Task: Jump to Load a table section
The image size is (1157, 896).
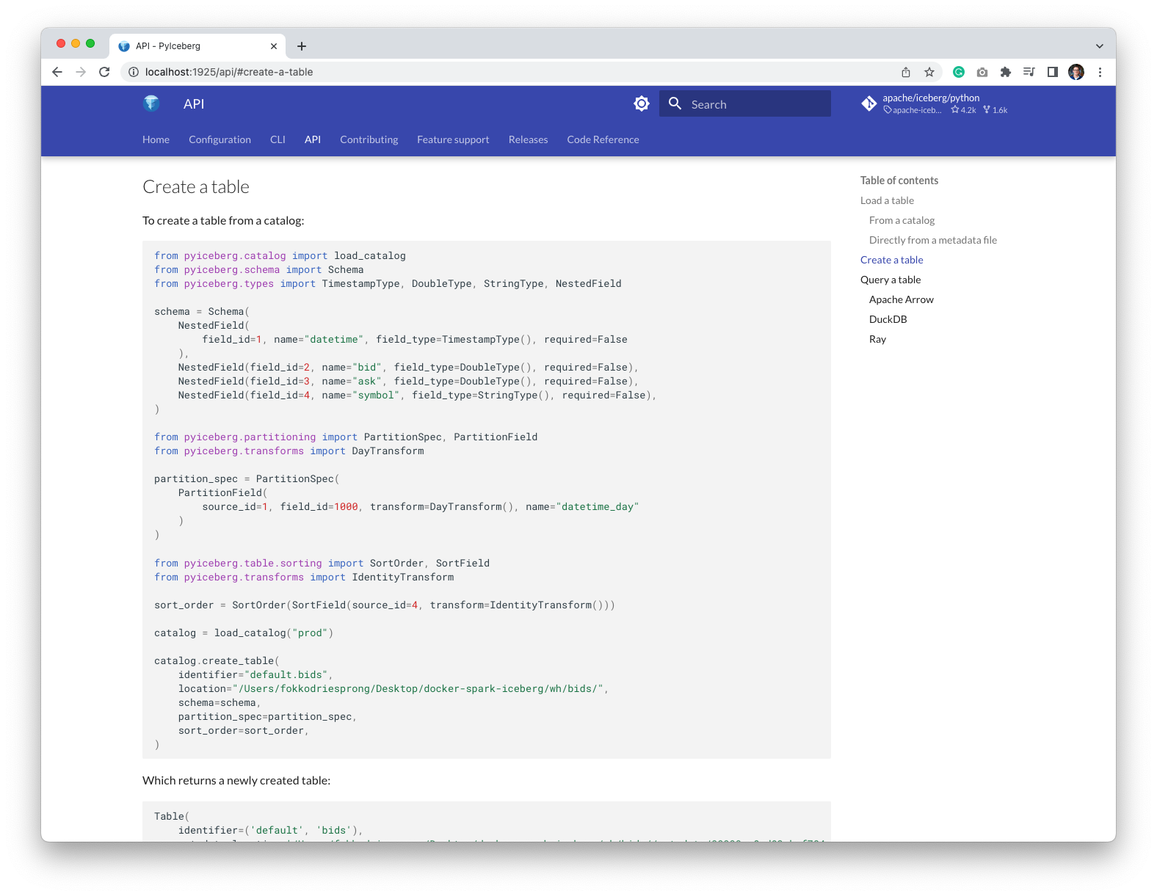Action: 887,200
